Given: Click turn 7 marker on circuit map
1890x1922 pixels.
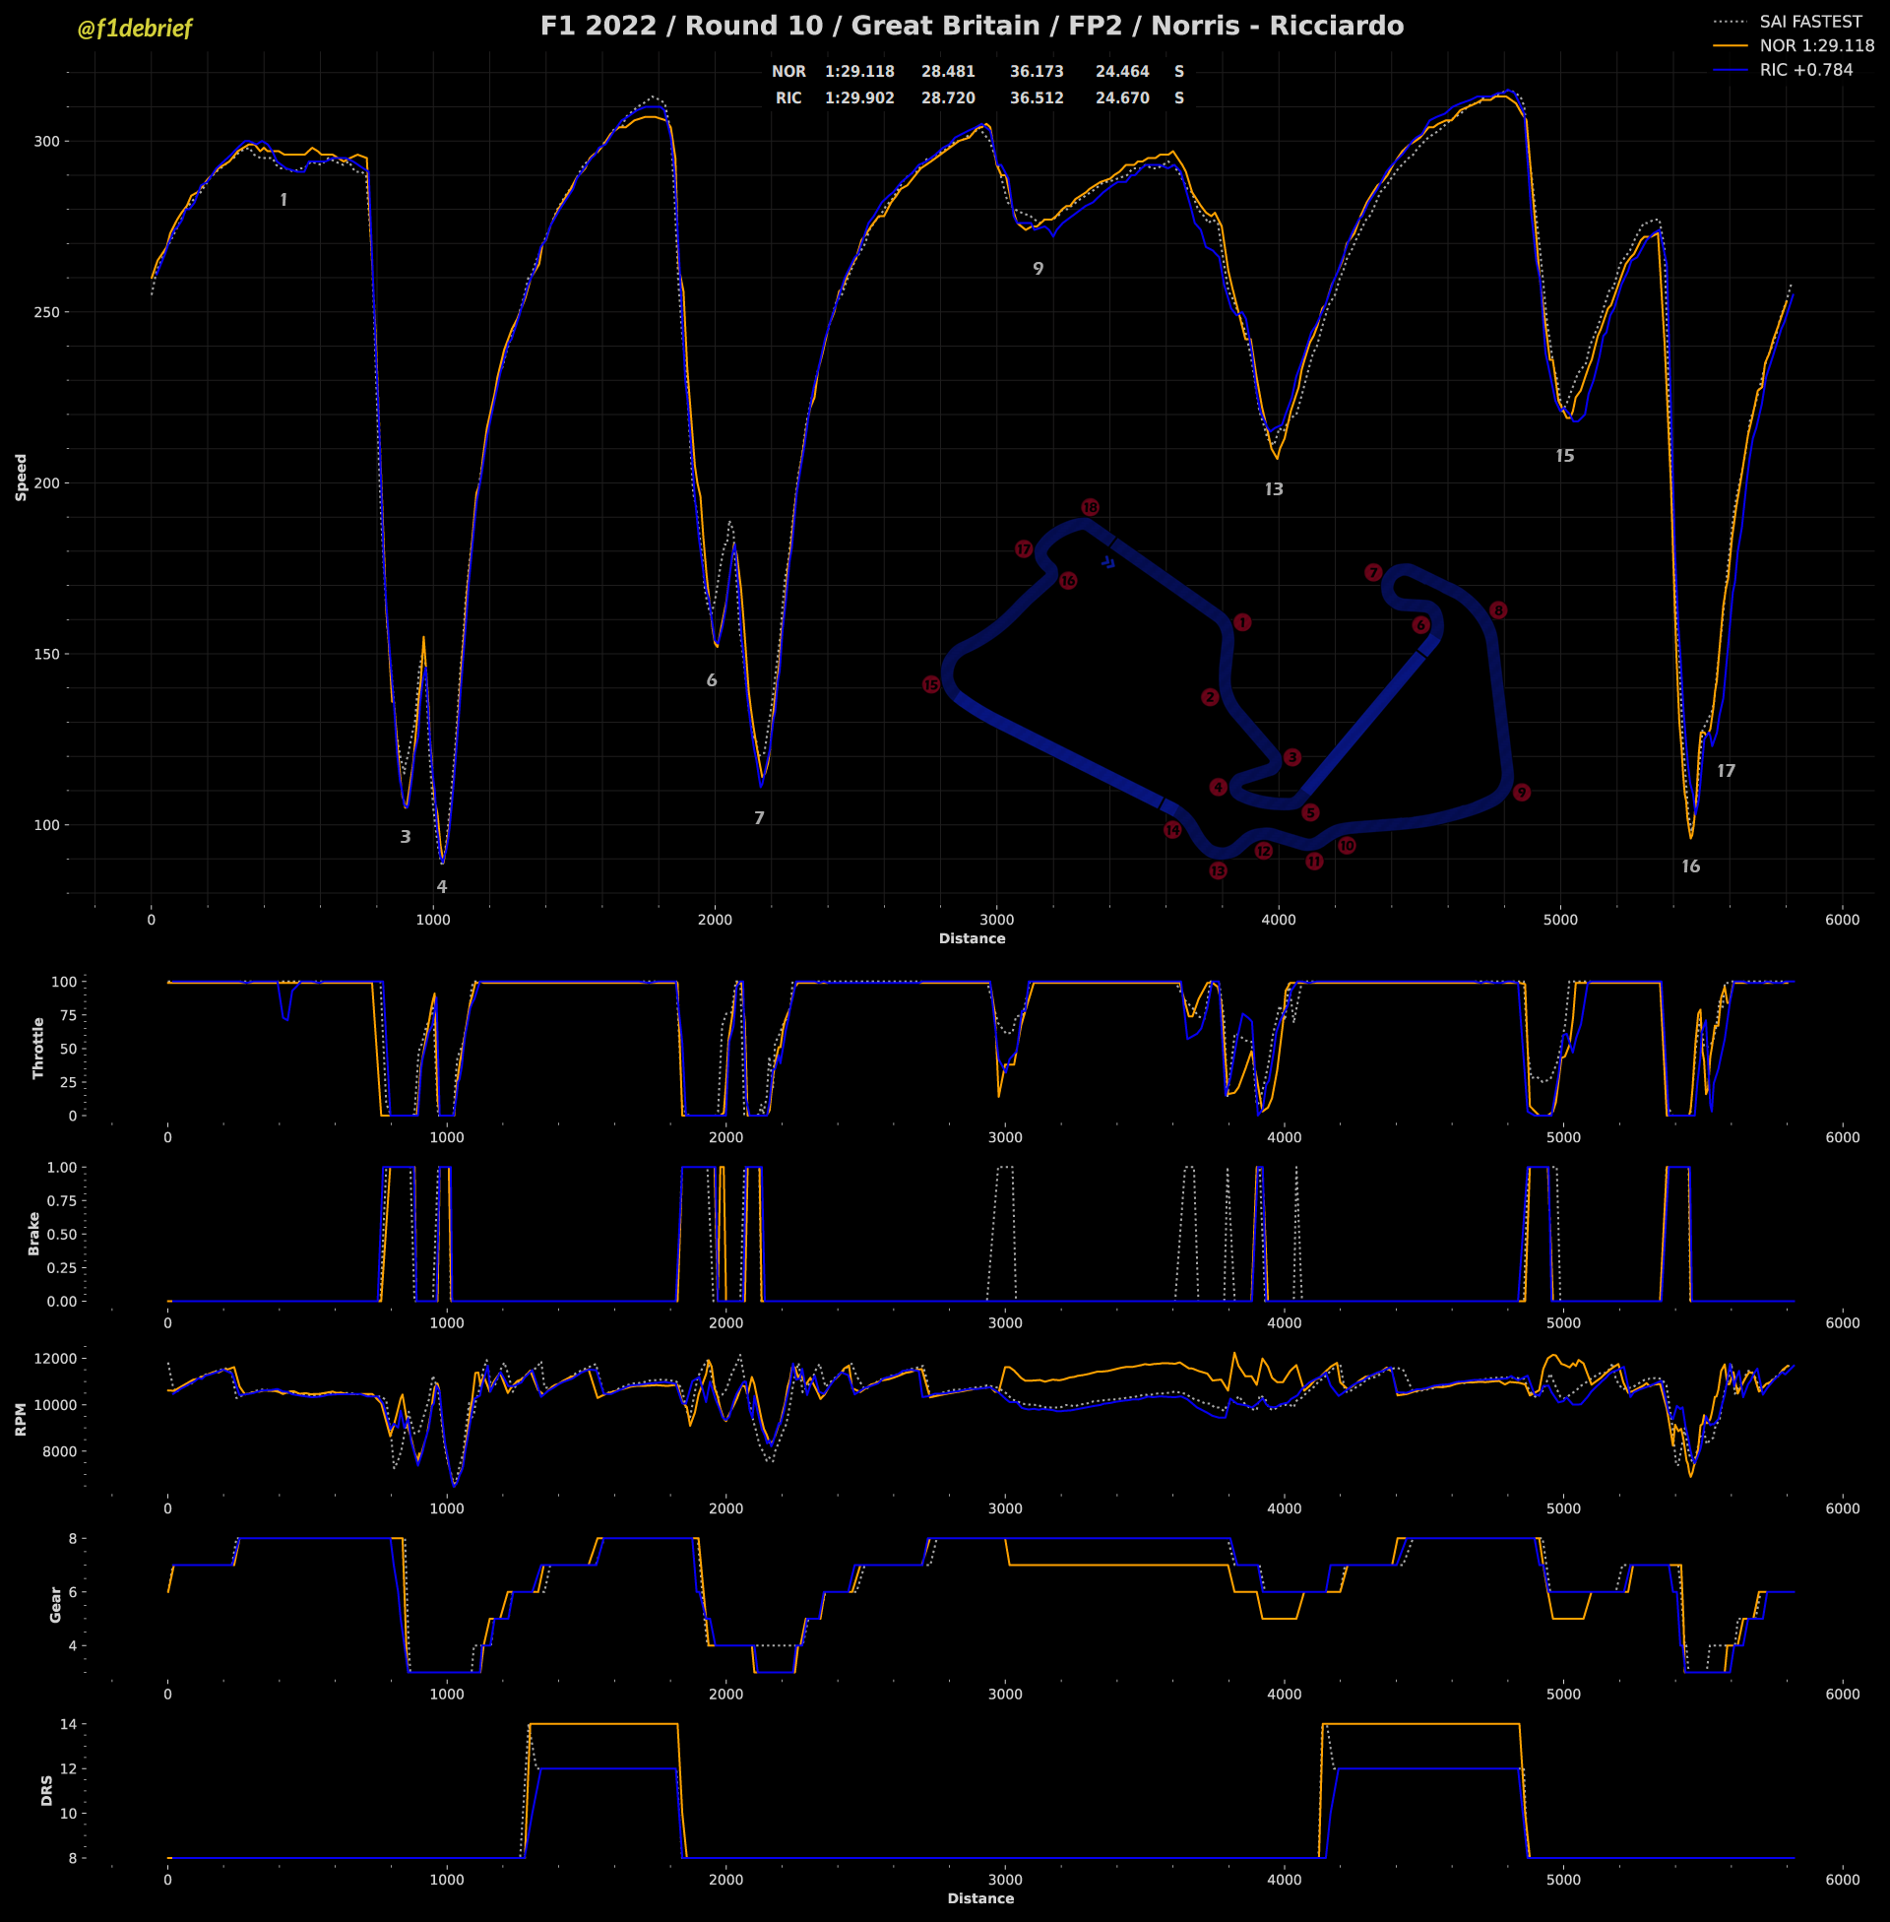Looking at the screenshot, I should point(1373,573).
